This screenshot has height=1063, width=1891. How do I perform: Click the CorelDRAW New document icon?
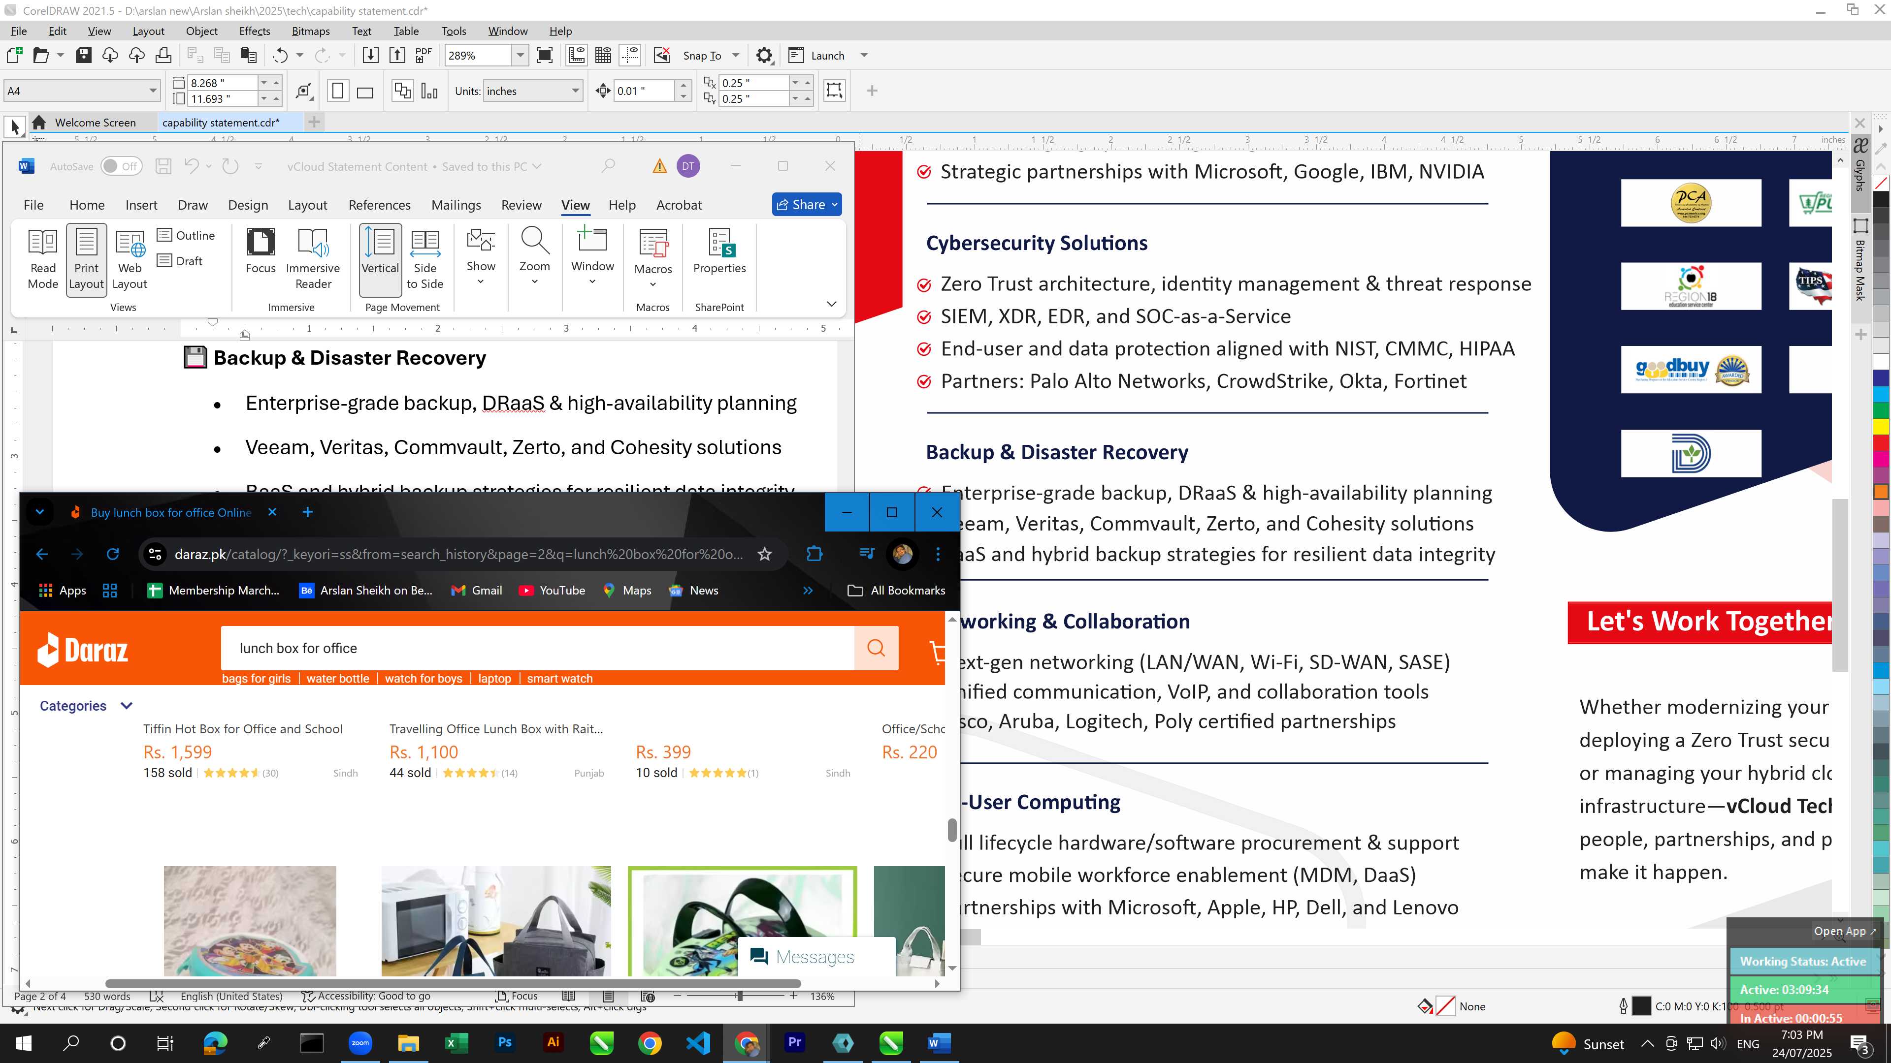click(14, 55)
